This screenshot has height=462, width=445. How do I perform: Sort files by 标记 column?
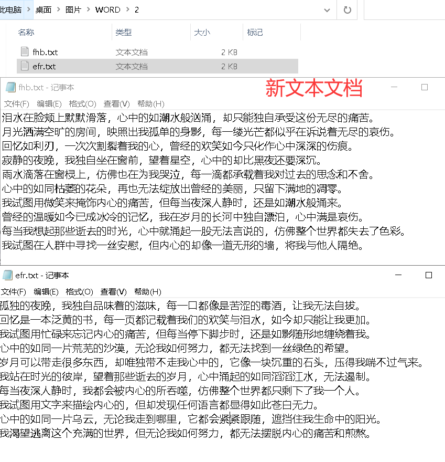coord(255,32)
